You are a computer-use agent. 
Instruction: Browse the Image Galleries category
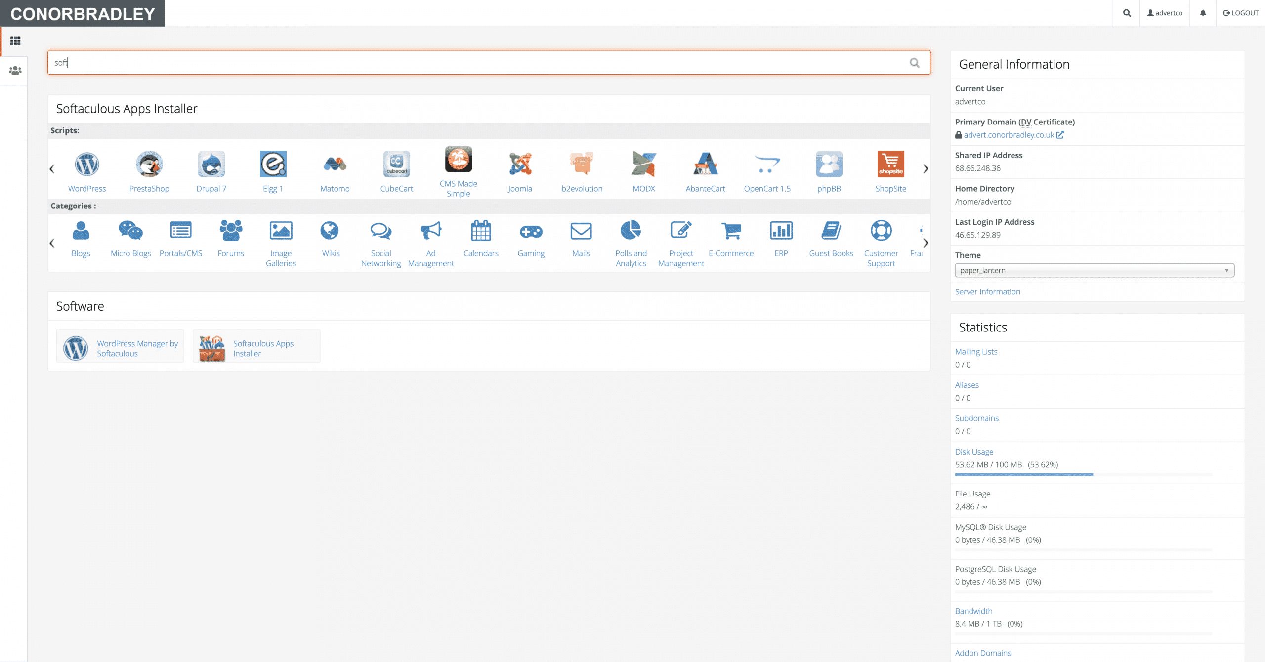(x=281, y=244)
